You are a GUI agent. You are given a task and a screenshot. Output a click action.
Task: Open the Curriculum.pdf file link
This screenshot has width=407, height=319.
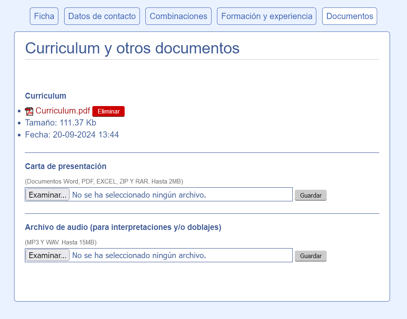[63, 111]
